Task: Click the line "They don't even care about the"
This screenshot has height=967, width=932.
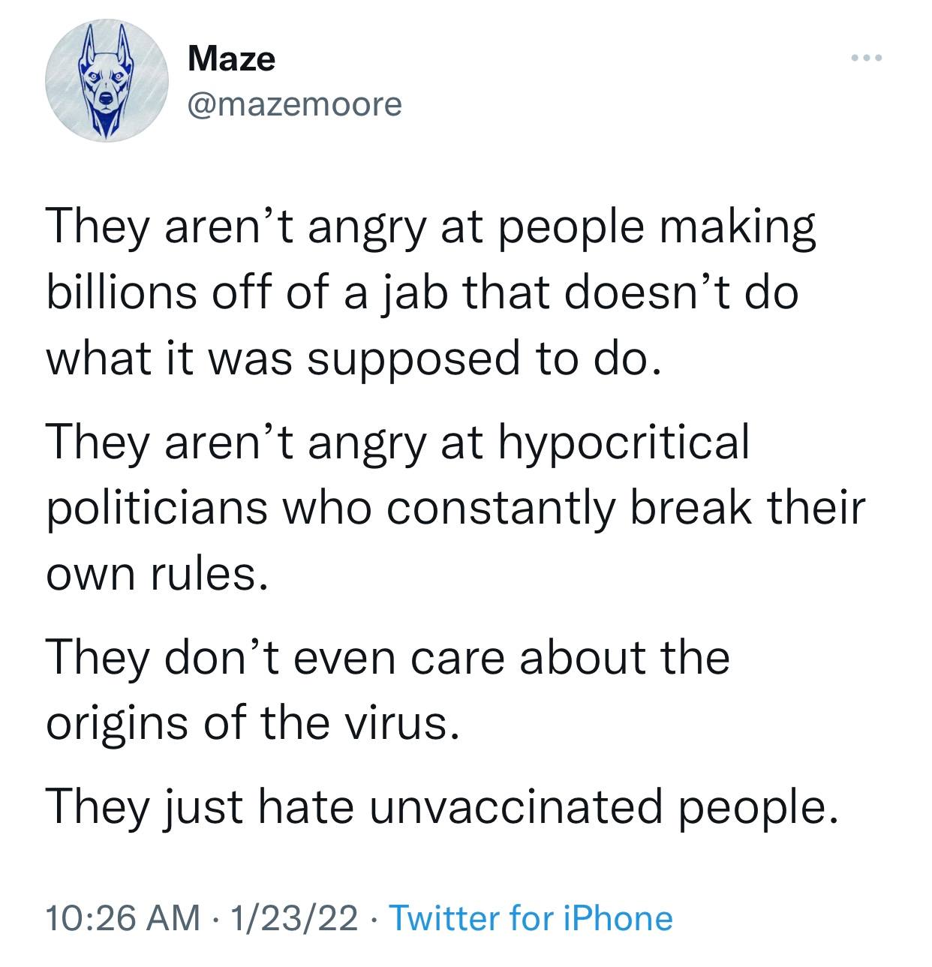Action: pyautogui.click(x=388, y=657)
